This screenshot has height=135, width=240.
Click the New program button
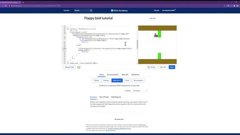pyautogui.click(x=138, y=81)
